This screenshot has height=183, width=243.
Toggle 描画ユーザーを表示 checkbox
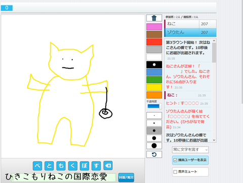(x=175, y=160)
